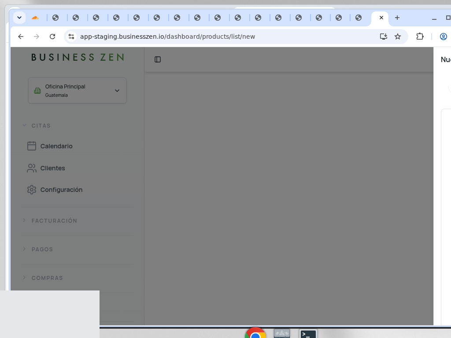Toggle the sidebar panel icon
Screen dimensions: 451x338
[158, 59]
